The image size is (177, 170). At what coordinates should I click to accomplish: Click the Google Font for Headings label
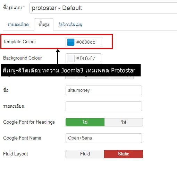29,122
